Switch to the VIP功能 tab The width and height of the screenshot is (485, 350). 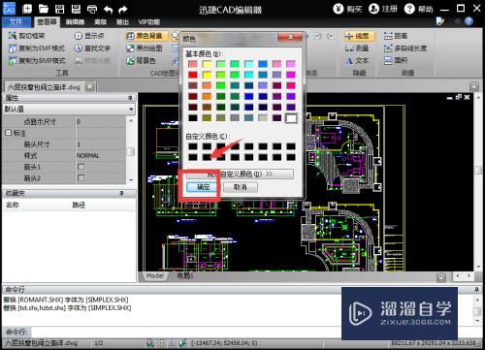point(149,21)
